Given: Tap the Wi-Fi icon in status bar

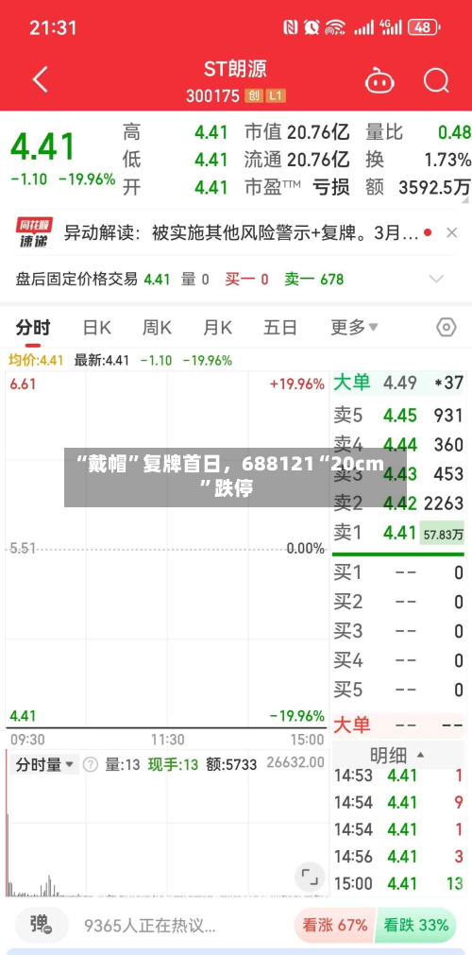Looking at the screenshot, I should coord(335,27).
